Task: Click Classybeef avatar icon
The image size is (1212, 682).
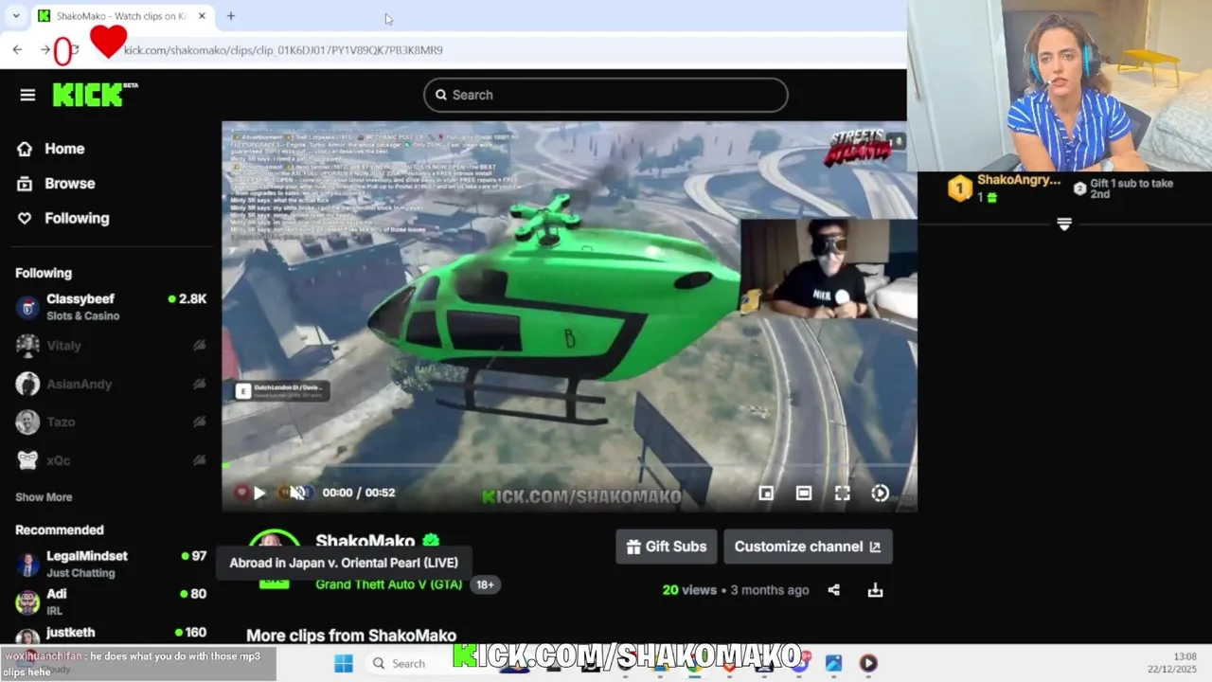Action: pyautogui.click(x=27, y=307)
